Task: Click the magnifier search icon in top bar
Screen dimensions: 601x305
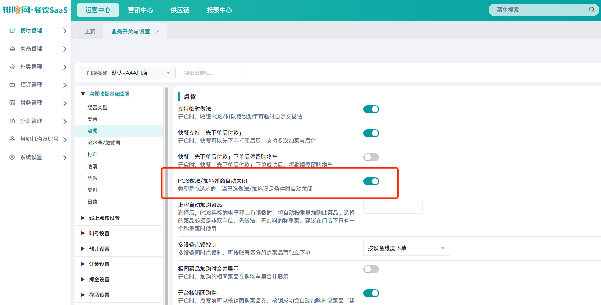Action: point(592,10)
